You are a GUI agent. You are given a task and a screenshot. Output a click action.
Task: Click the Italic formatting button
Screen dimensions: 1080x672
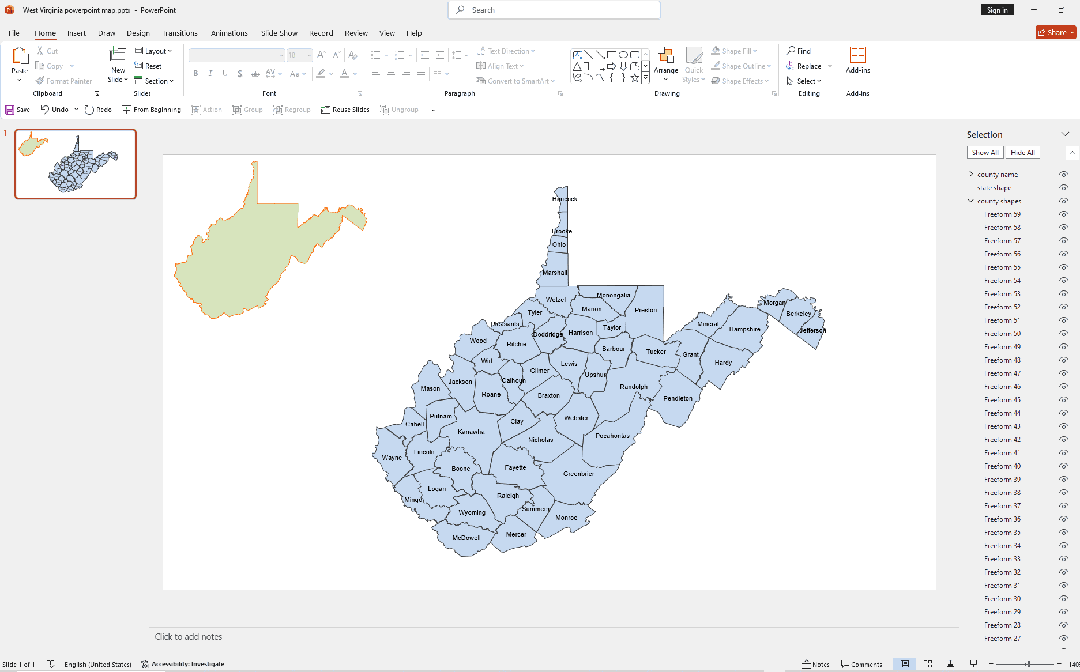tap(210, 74)
